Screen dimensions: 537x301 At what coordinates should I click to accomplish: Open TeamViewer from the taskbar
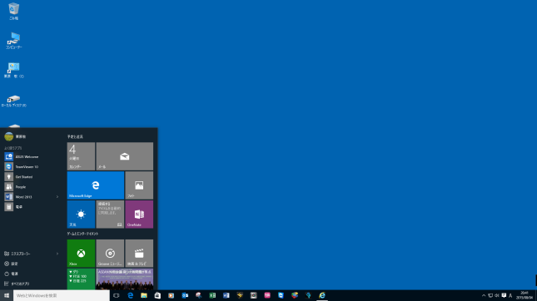pyautogui.click(x=281, y=295)
